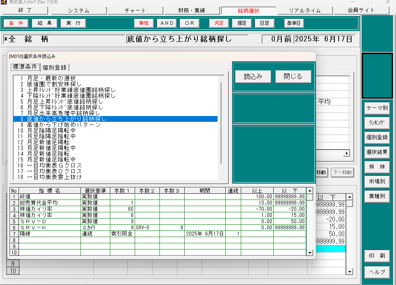Click the 終値 indicator cell
The image size is (396, 285).
50,197
